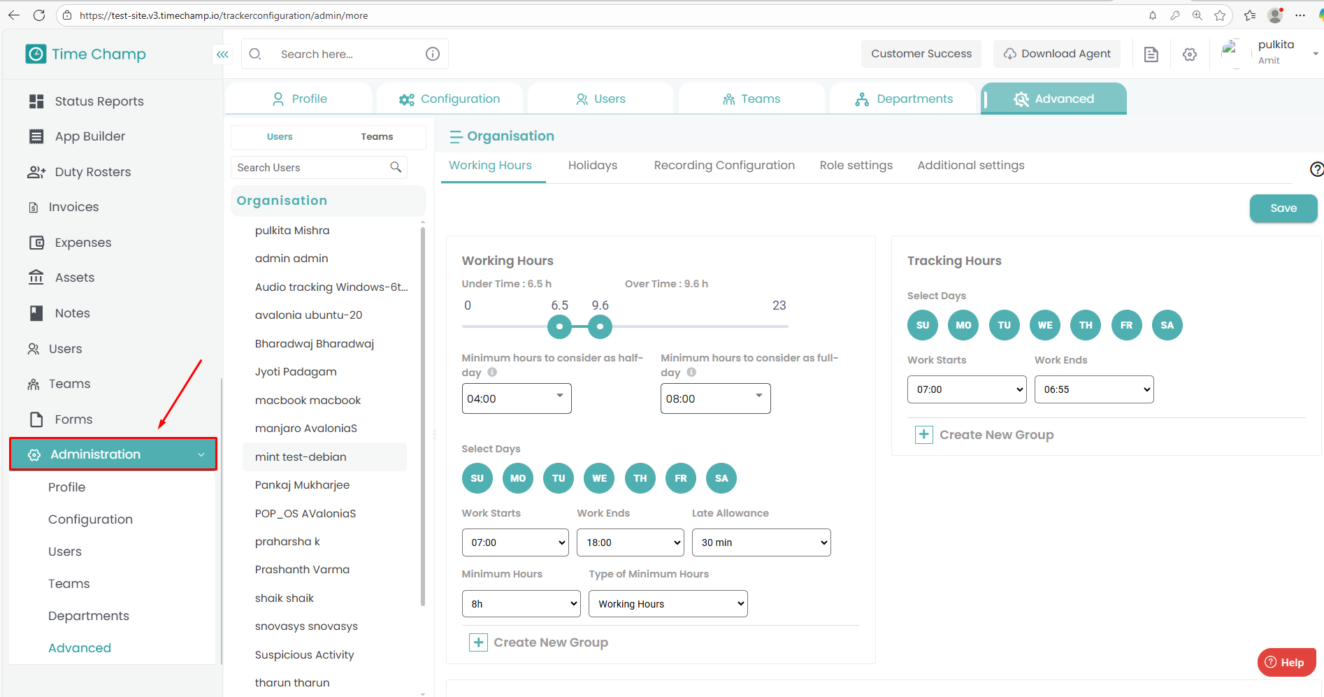
Task: Open Type of Minimum Hours dropdown
Action: [x=668, y=604]
